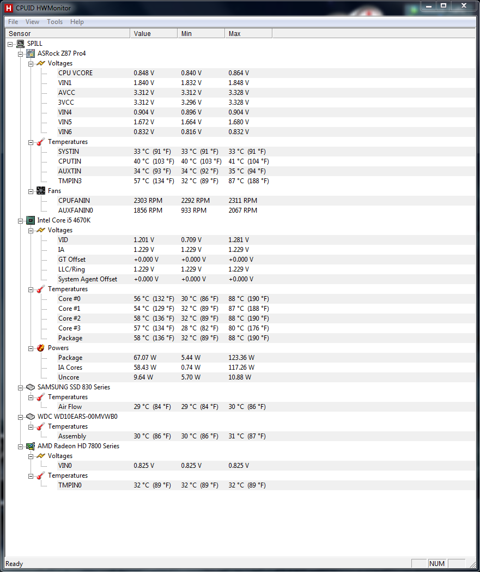
Task: Collapse the ASRock Z87 Pro4 node
Action: click(x=20, y=54)
